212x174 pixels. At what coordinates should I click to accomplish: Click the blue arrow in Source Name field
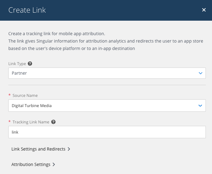[x=200, y=106]
